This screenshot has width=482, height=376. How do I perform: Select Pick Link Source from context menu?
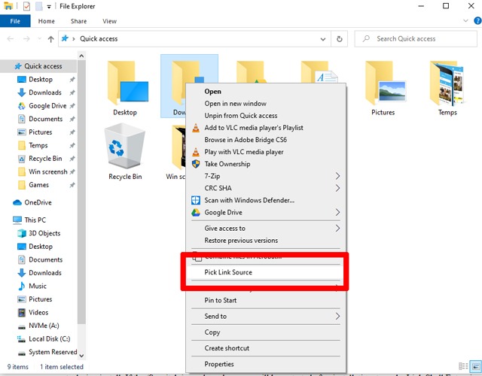pyautogui.click(x=228, y=272)
